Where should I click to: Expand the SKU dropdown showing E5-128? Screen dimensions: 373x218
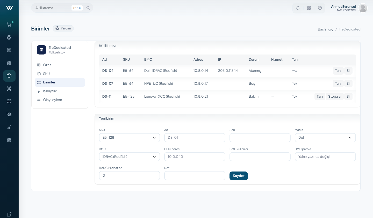click(x=130, y=138)
